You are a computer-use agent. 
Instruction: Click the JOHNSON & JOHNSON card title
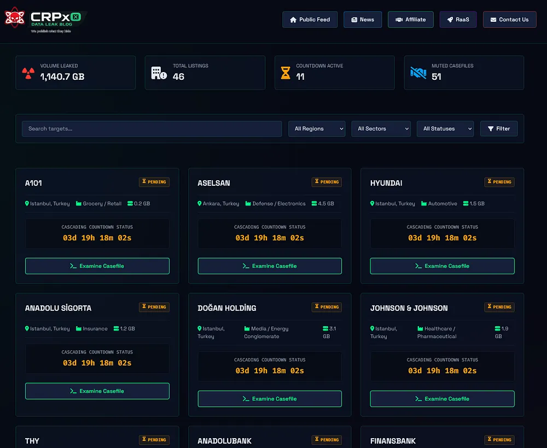pyautogui.click(x=409, y=308)
